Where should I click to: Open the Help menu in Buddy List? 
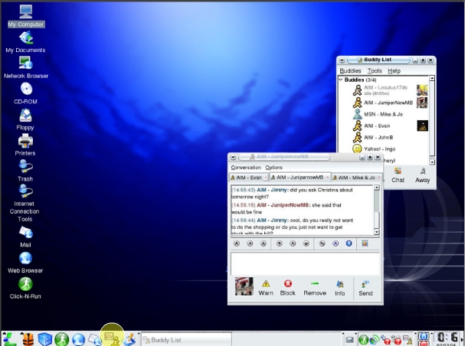394,70
